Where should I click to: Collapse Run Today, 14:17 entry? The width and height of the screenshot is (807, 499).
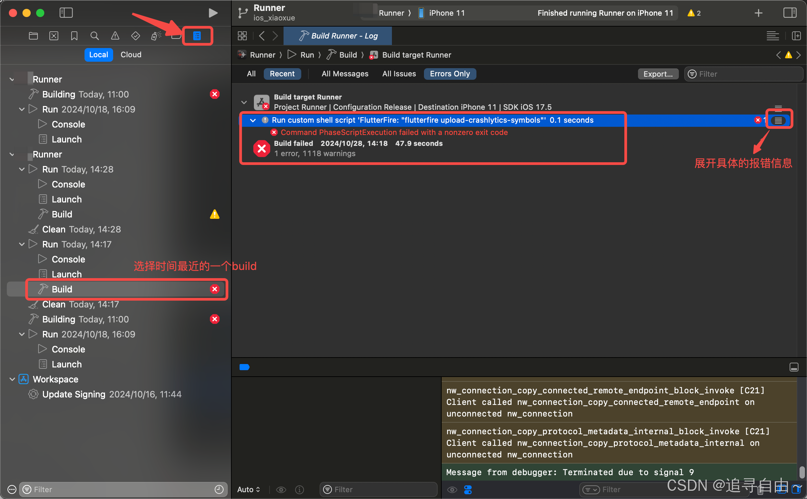22,244
